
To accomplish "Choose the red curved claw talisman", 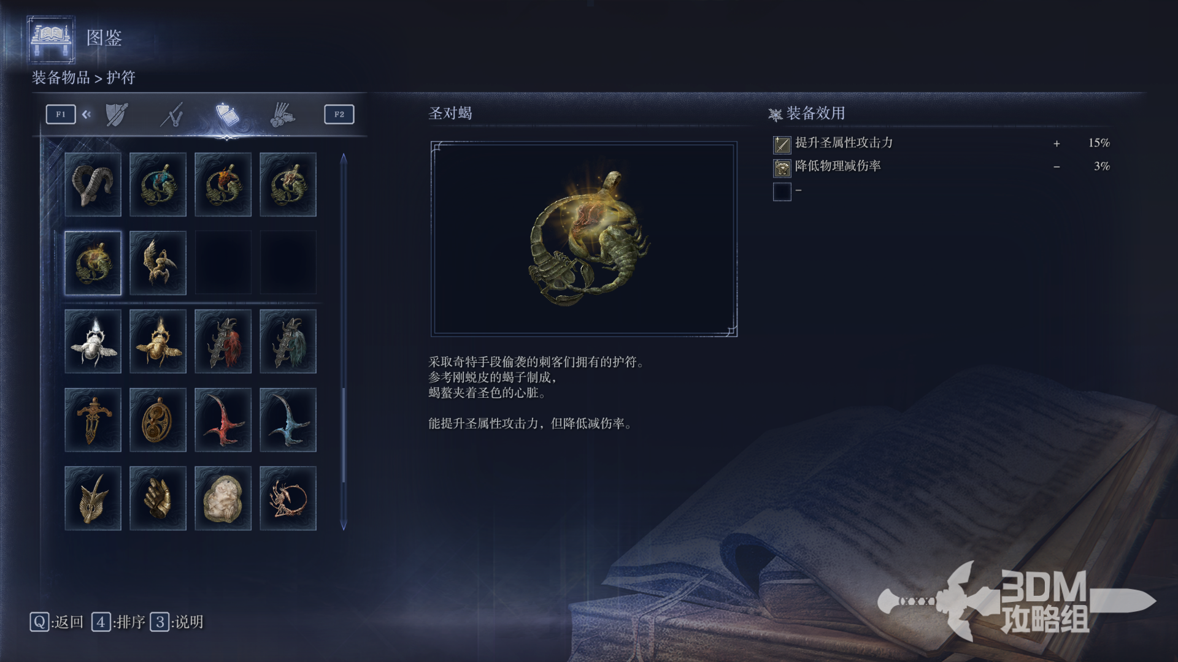I will (x=223, y=420).
